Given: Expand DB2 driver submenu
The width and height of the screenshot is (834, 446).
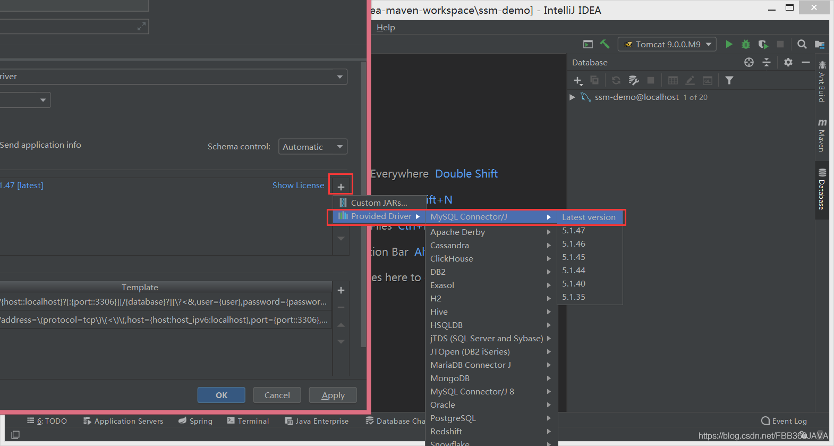Looking at the screenshot, I should (x=490, y=272).
